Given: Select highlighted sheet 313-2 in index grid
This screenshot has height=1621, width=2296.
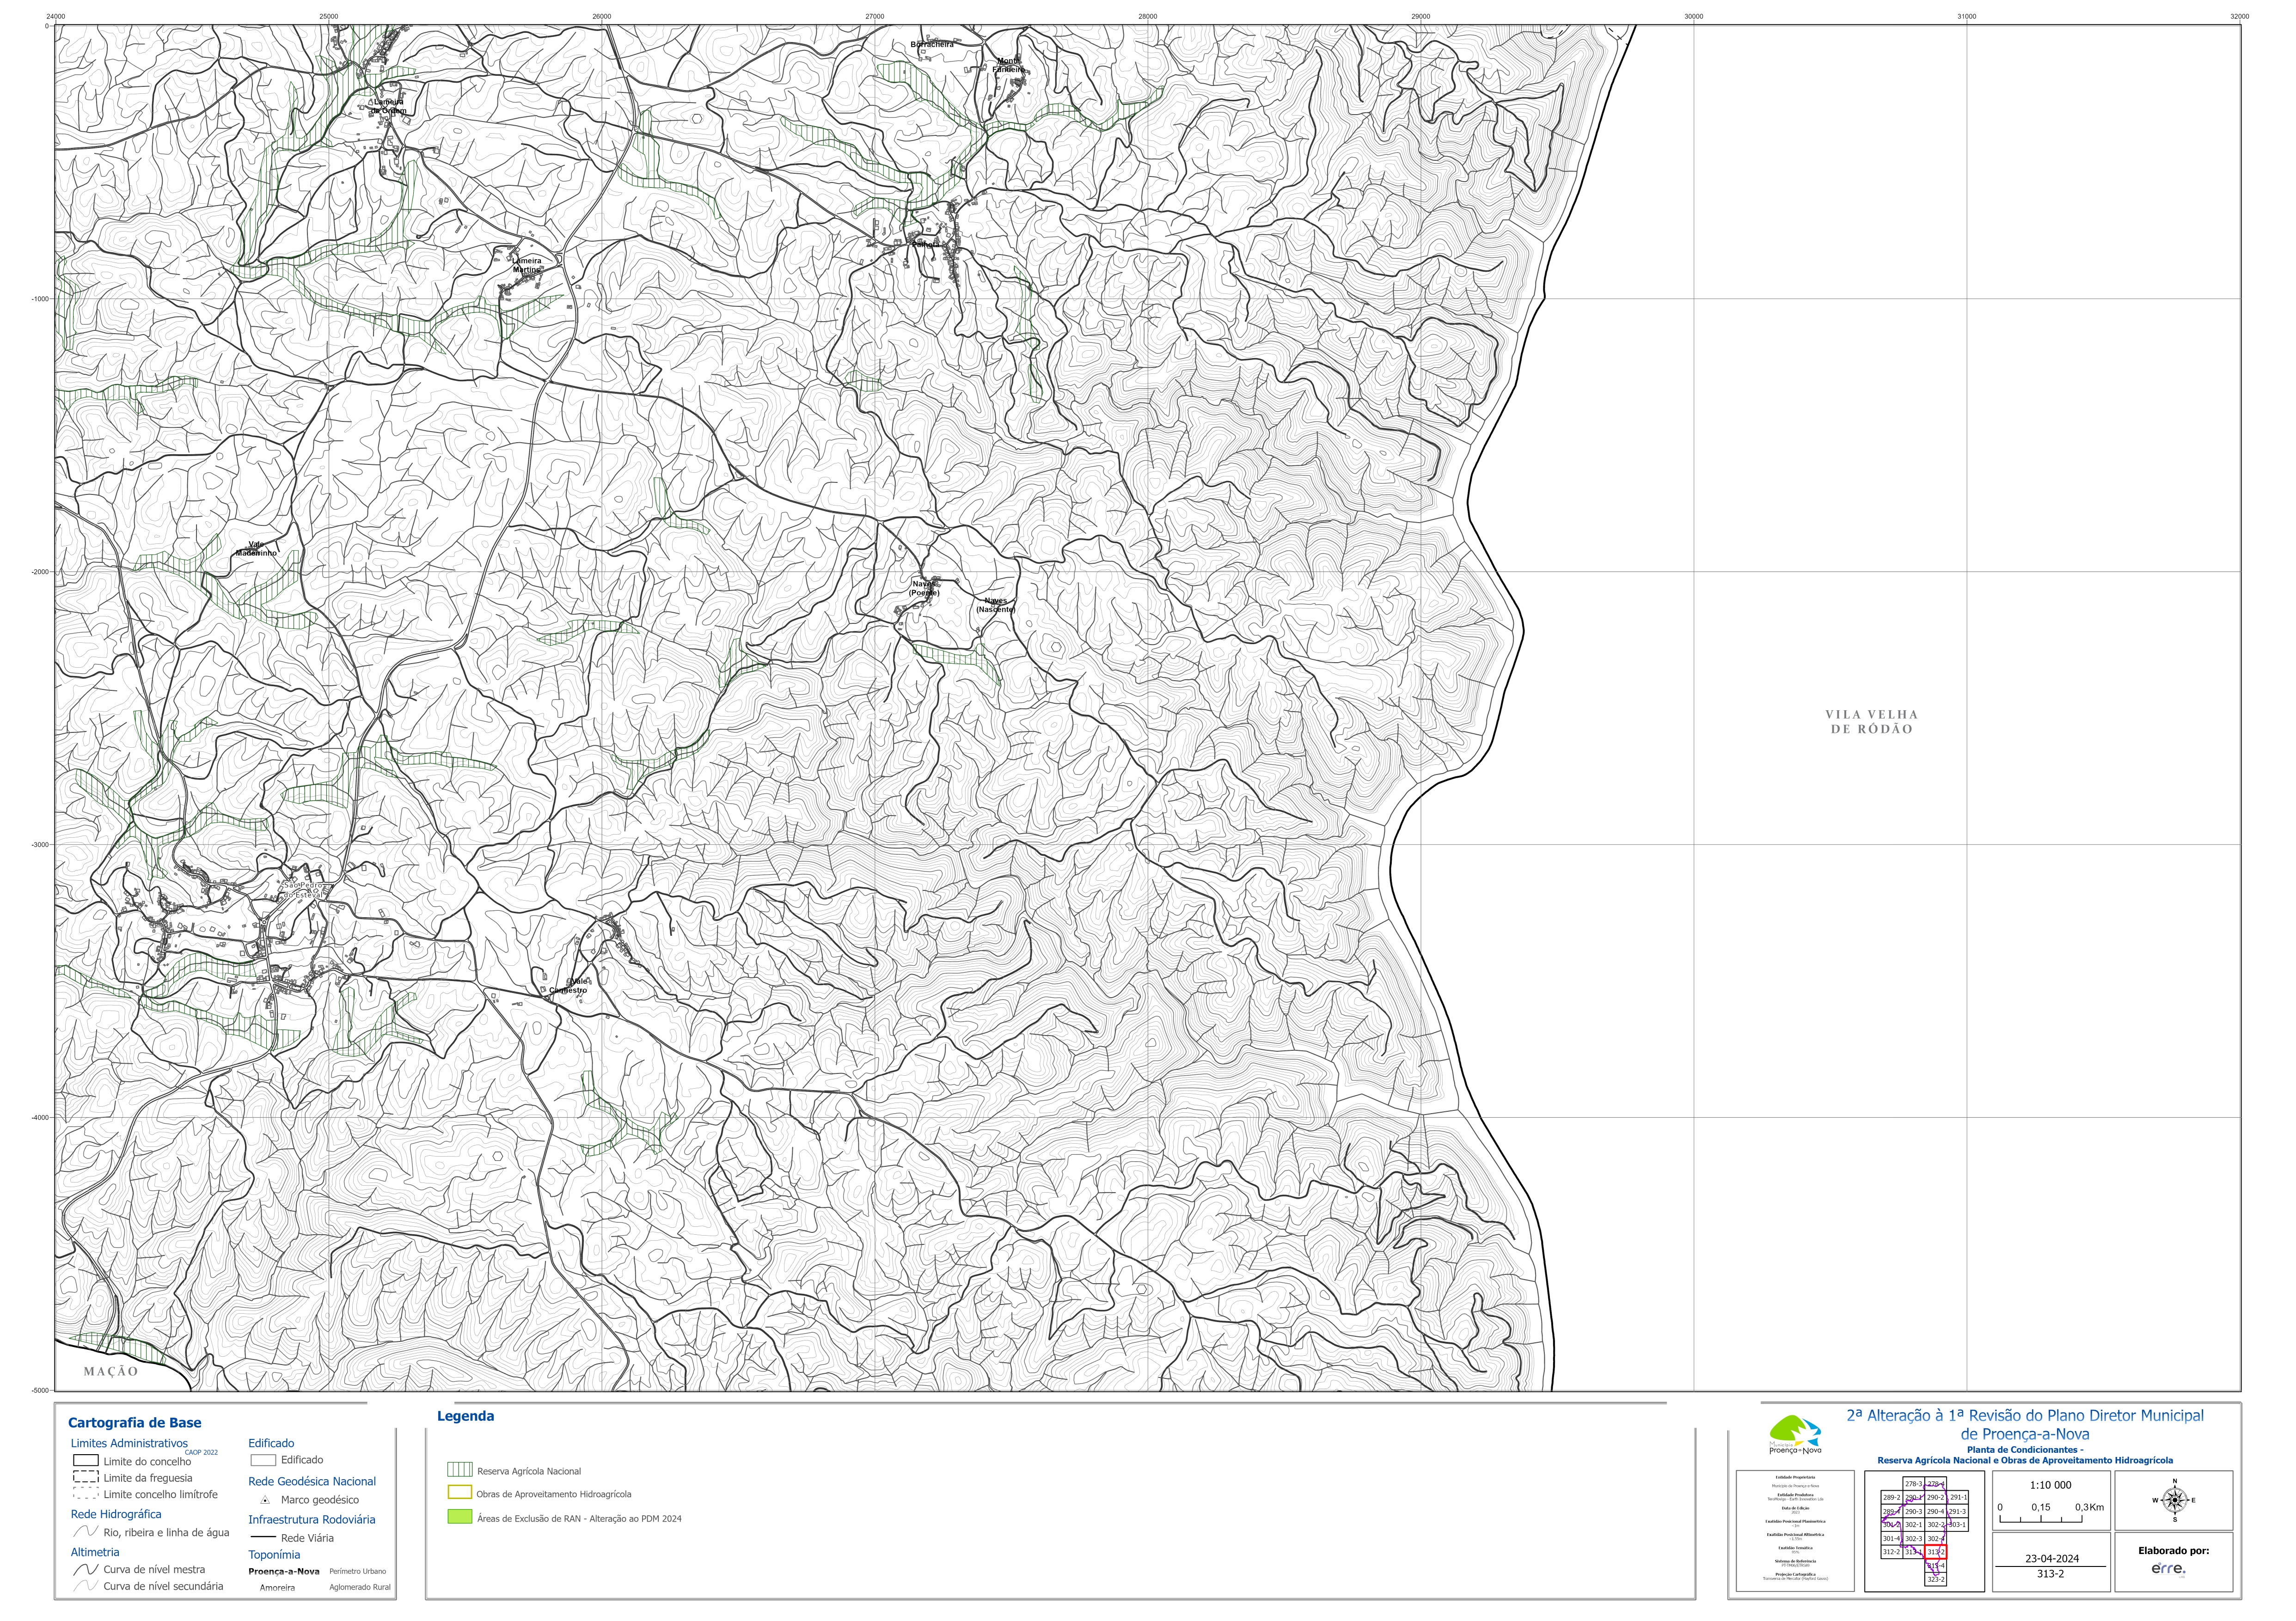Looking at the screenshot, I should 1935,1552.
